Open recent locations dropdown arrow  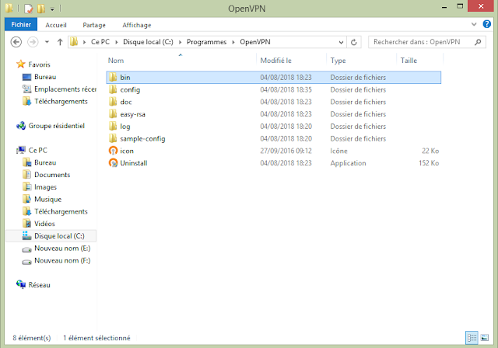coord(47,42)
